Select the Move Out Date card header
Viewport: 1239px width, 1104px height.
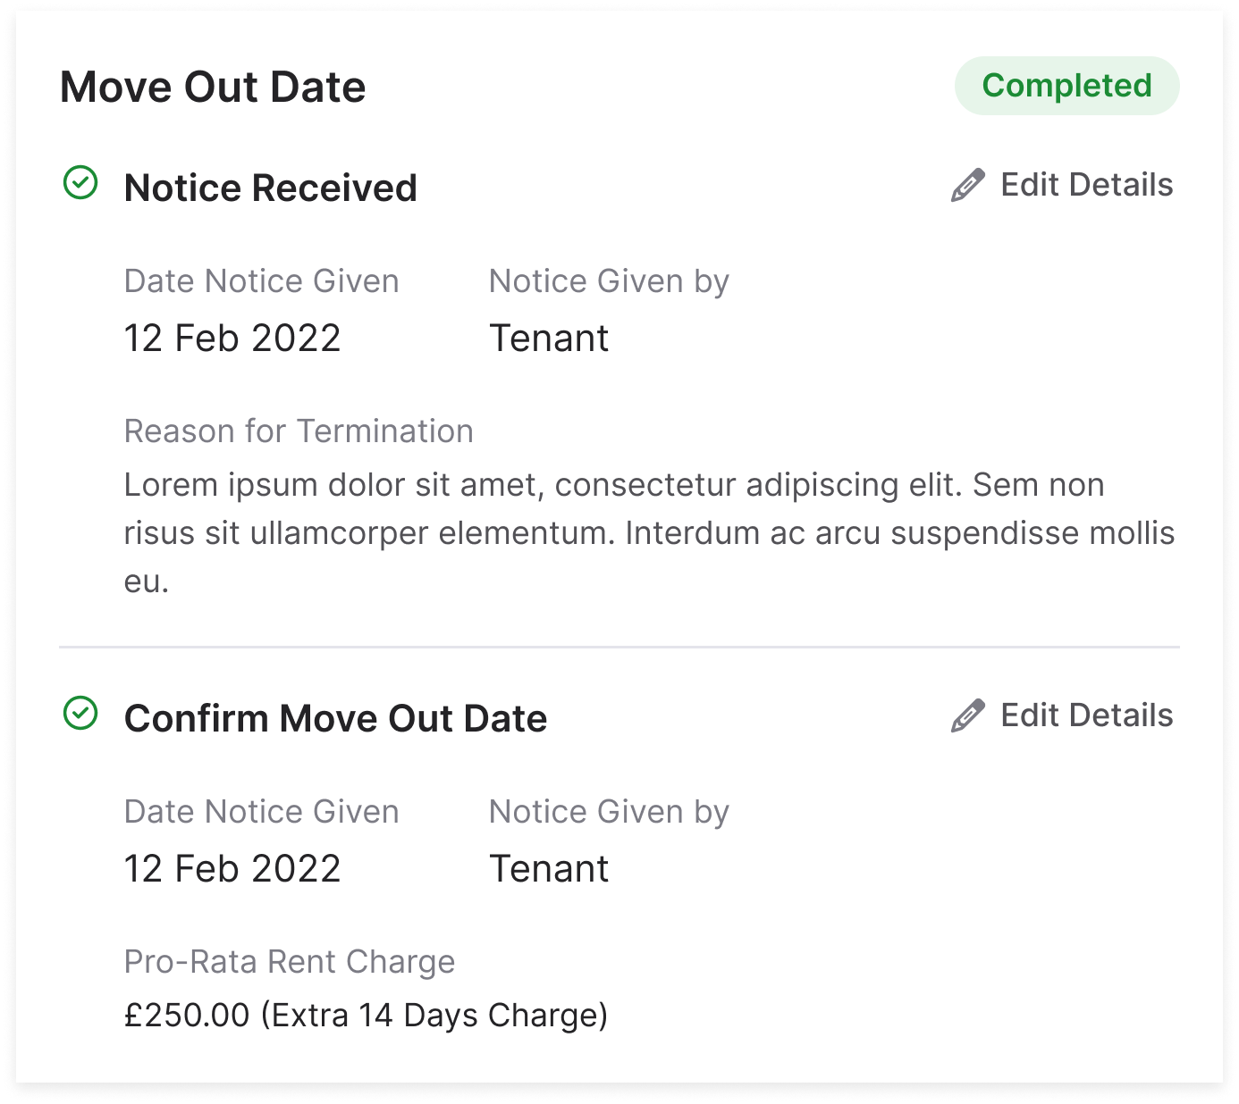214,87
